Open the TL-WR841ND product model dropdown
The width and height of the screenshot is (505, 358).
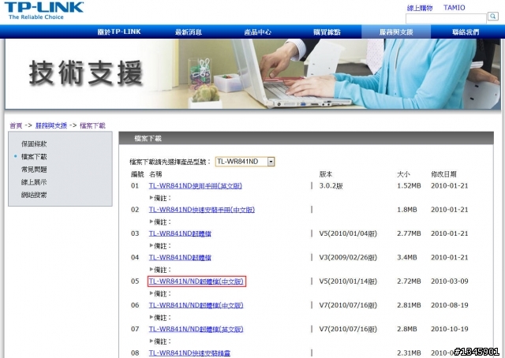245,162
